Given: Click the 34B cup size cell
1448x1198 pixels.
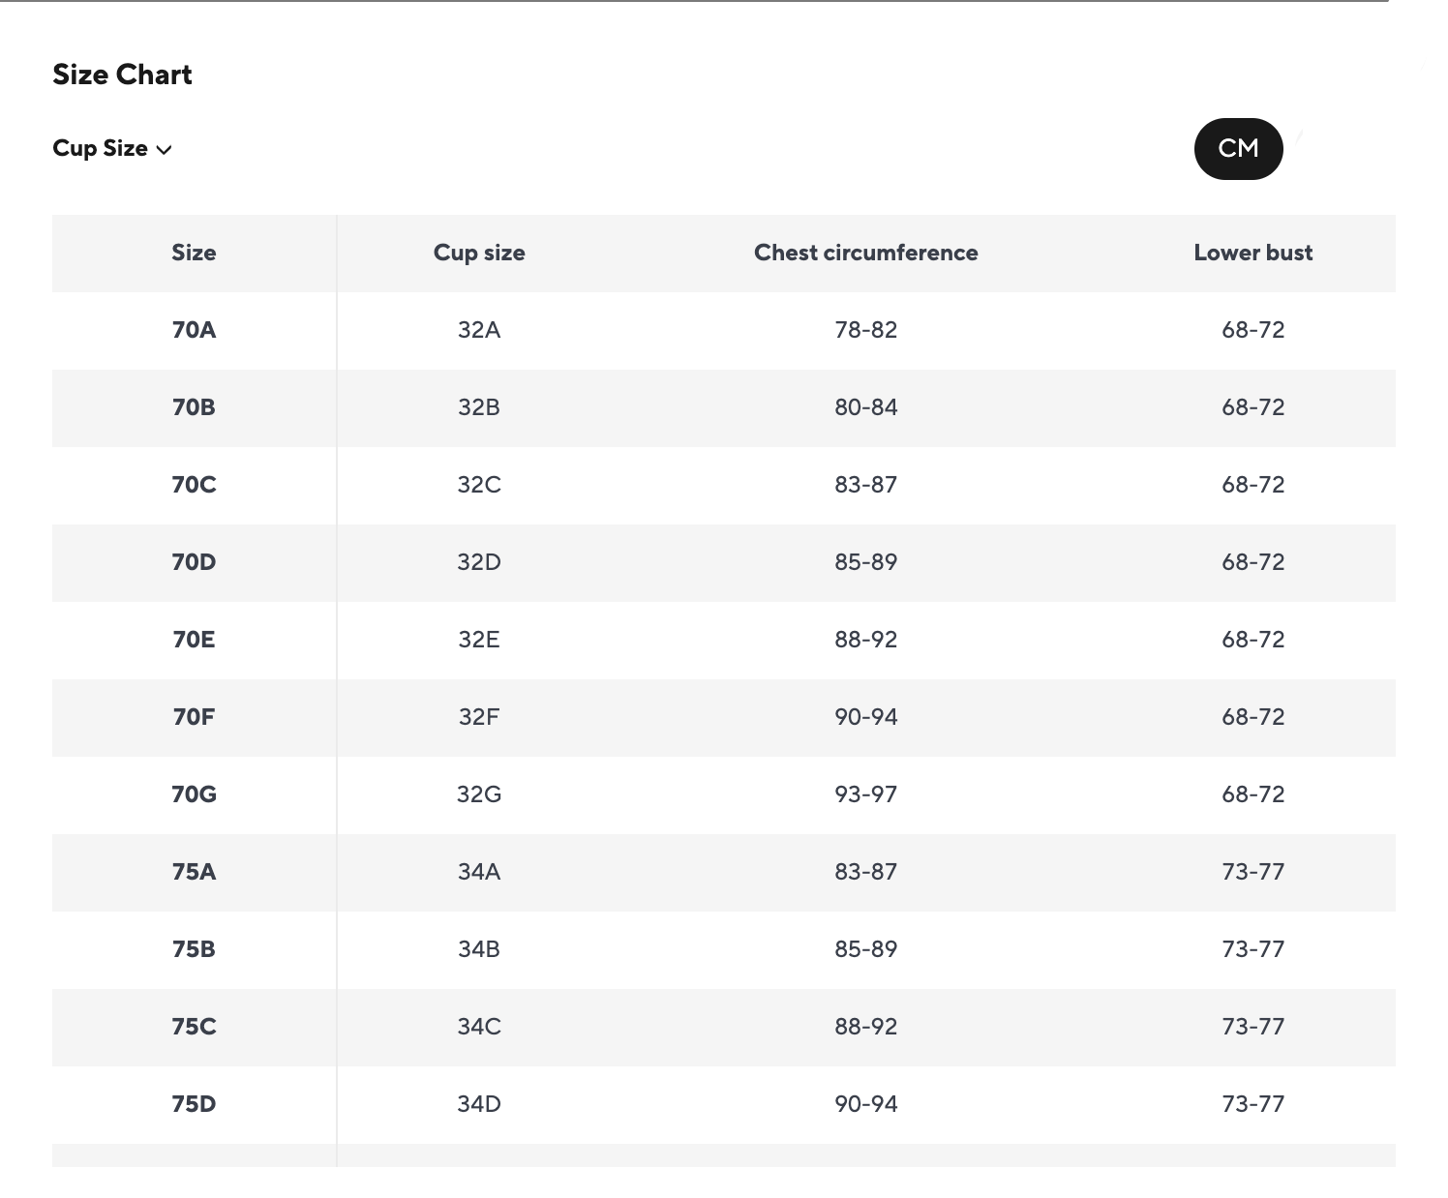Looking at the screenshot, I should pyautogui.click(x=479, y=949).
